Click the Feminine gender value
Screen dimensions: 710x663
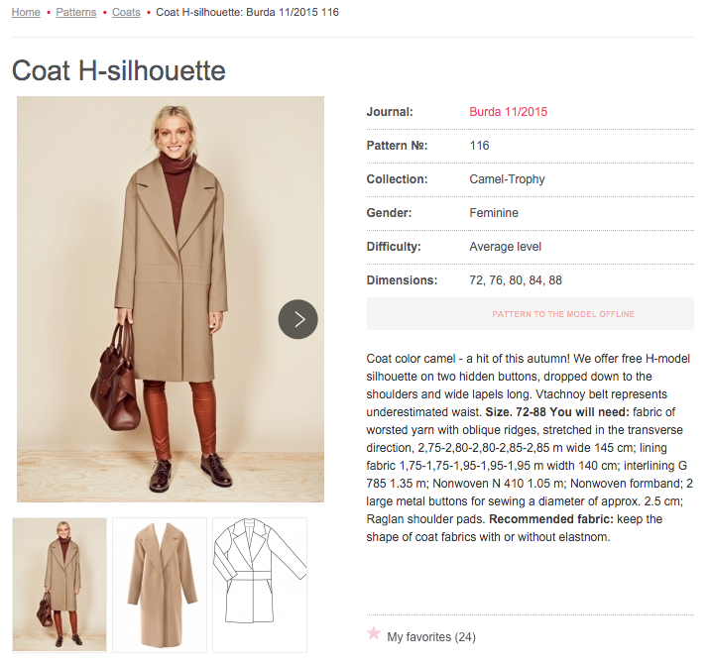[494, 213]
